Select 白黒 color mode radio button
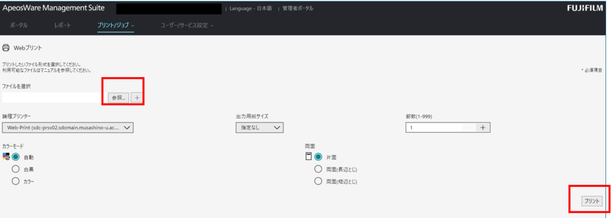612x218 pixels. tap(16, 169)
